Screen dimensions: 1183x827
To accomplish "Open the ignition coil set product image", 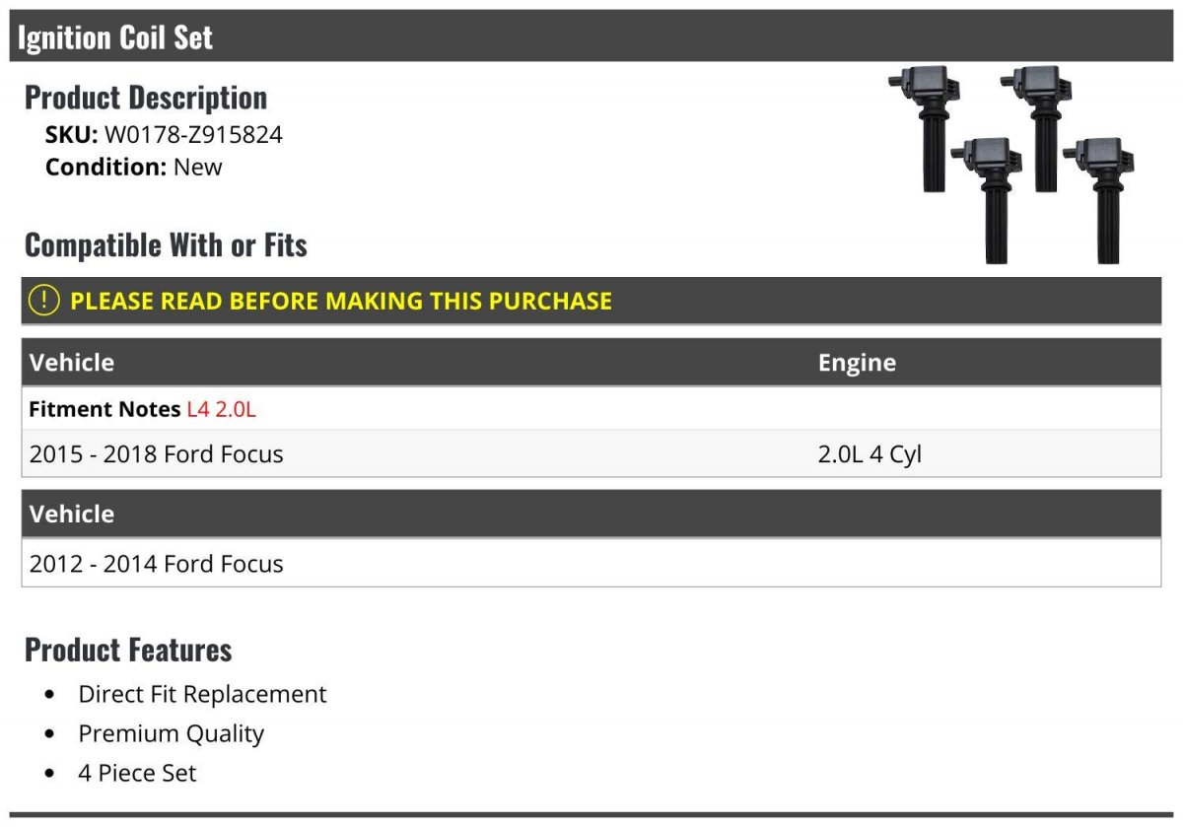I will coord(1012,165).
